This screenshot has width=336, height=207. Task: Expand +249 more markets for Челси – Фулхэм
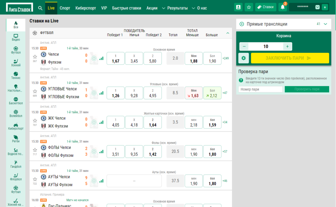tap(226, 58)
